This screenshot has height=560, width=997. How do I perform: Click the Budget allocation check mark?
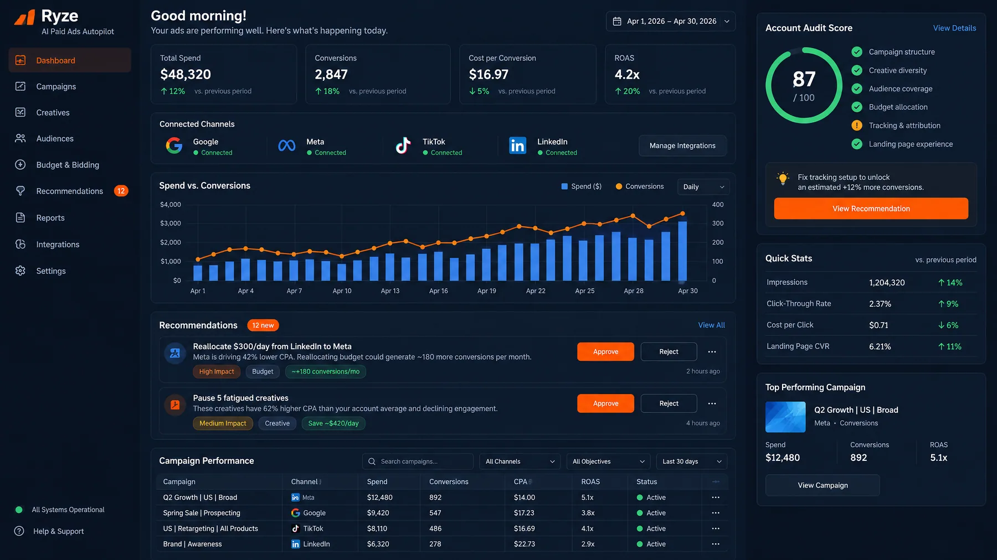pos(857,107)
